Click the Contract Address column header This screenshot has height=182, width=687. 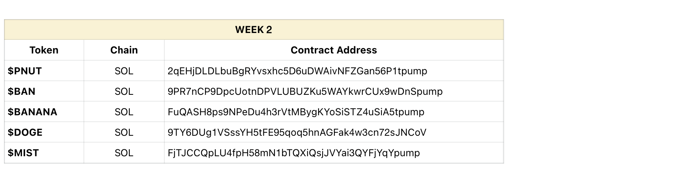(x=334, y=50)
